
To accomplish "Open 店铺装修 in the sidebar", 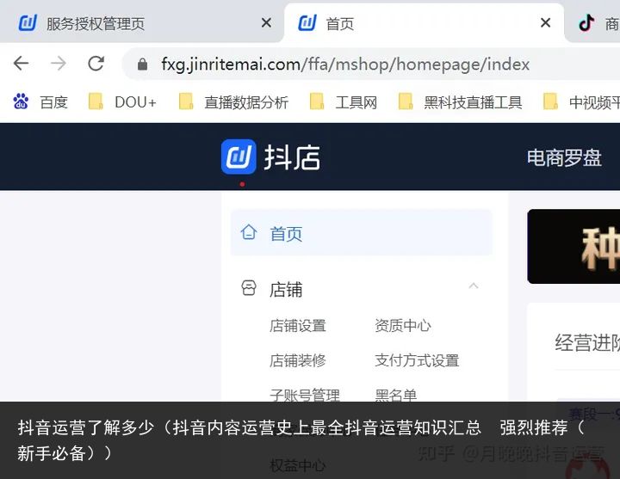I will click(298, 360).
